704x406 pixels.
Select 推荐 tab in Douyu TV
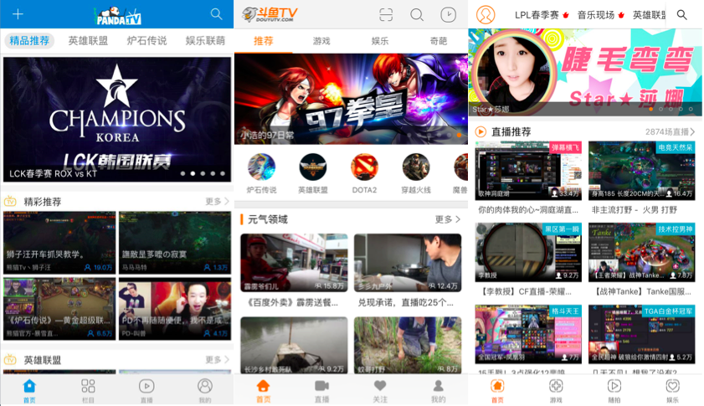click(x=263, y=41)
